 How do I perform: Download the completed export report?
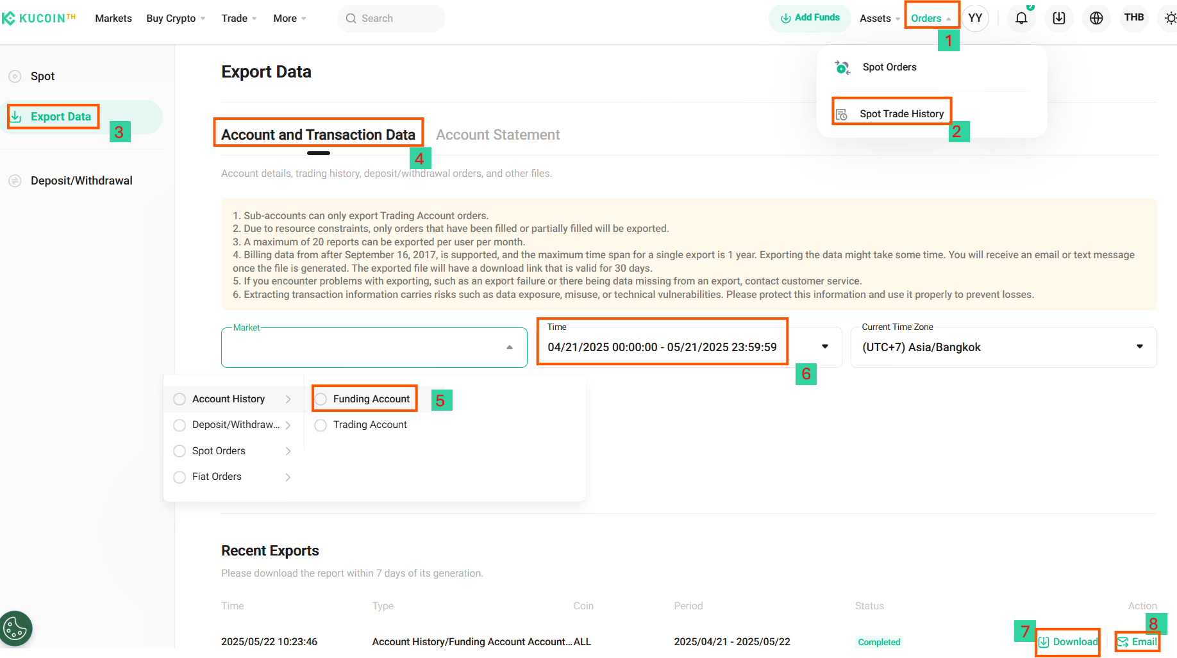1068,641
